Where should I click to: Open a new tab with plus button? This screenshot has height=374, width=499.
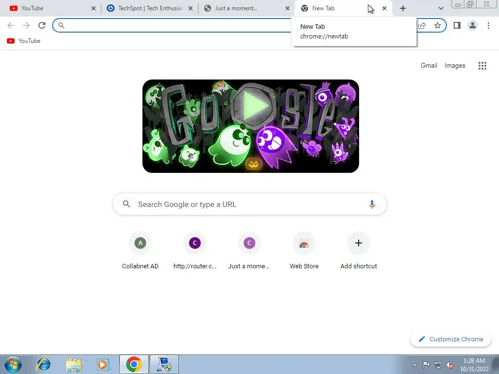(403, 8)
